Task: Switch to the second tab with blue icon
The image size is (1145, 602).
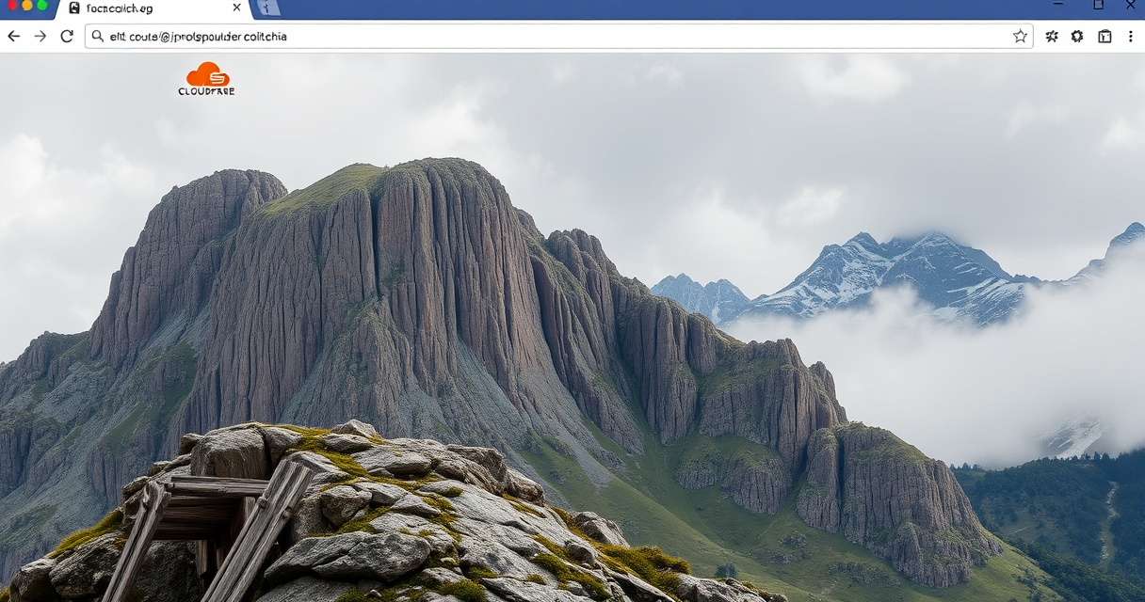Action: (x=268, y=8)
